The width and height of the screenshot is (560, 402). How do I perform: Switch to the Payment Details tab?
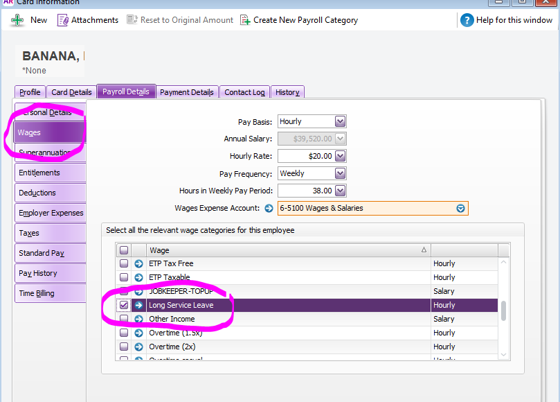[187, 92]
